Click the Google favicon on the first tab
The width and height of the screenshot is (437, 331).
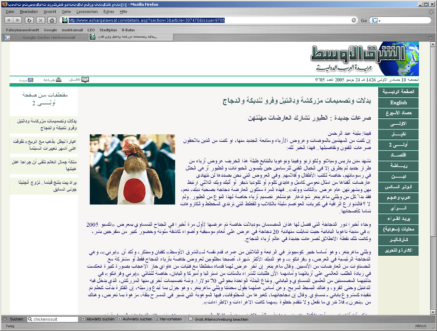(x=8, y=37)
